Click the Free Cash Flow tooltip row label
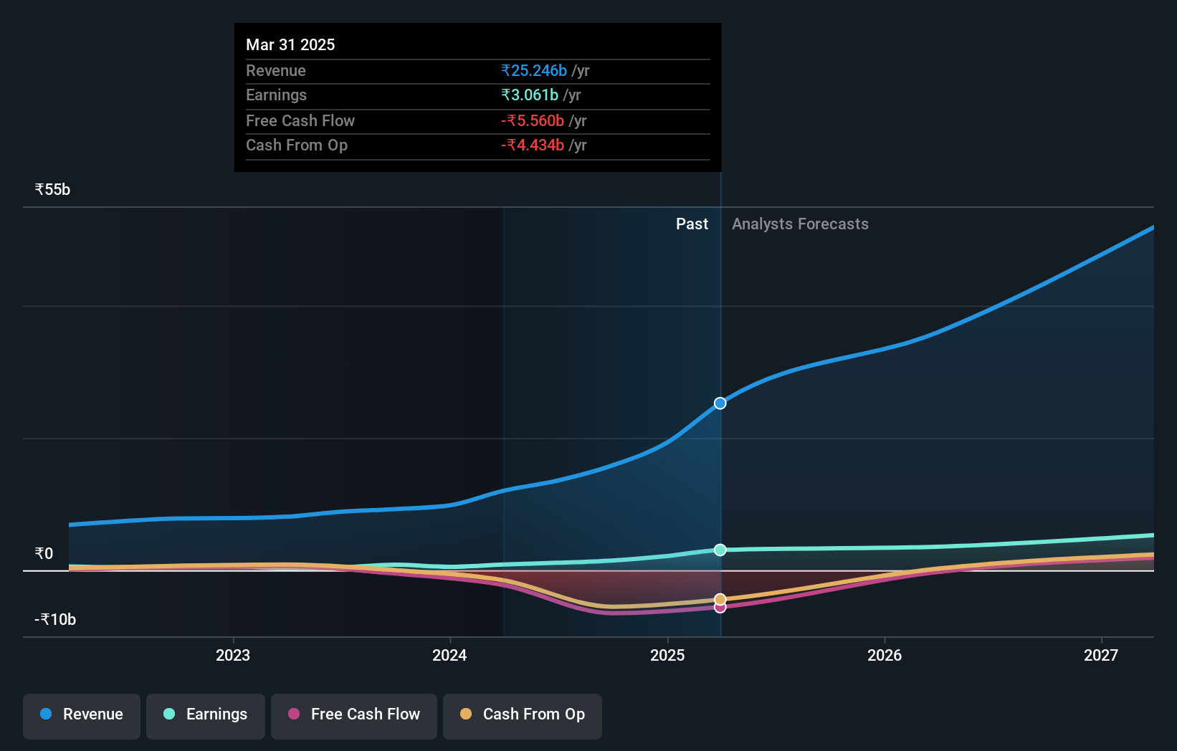The height and width of the screenshot is (751, 1177). [x=300, y=120]
